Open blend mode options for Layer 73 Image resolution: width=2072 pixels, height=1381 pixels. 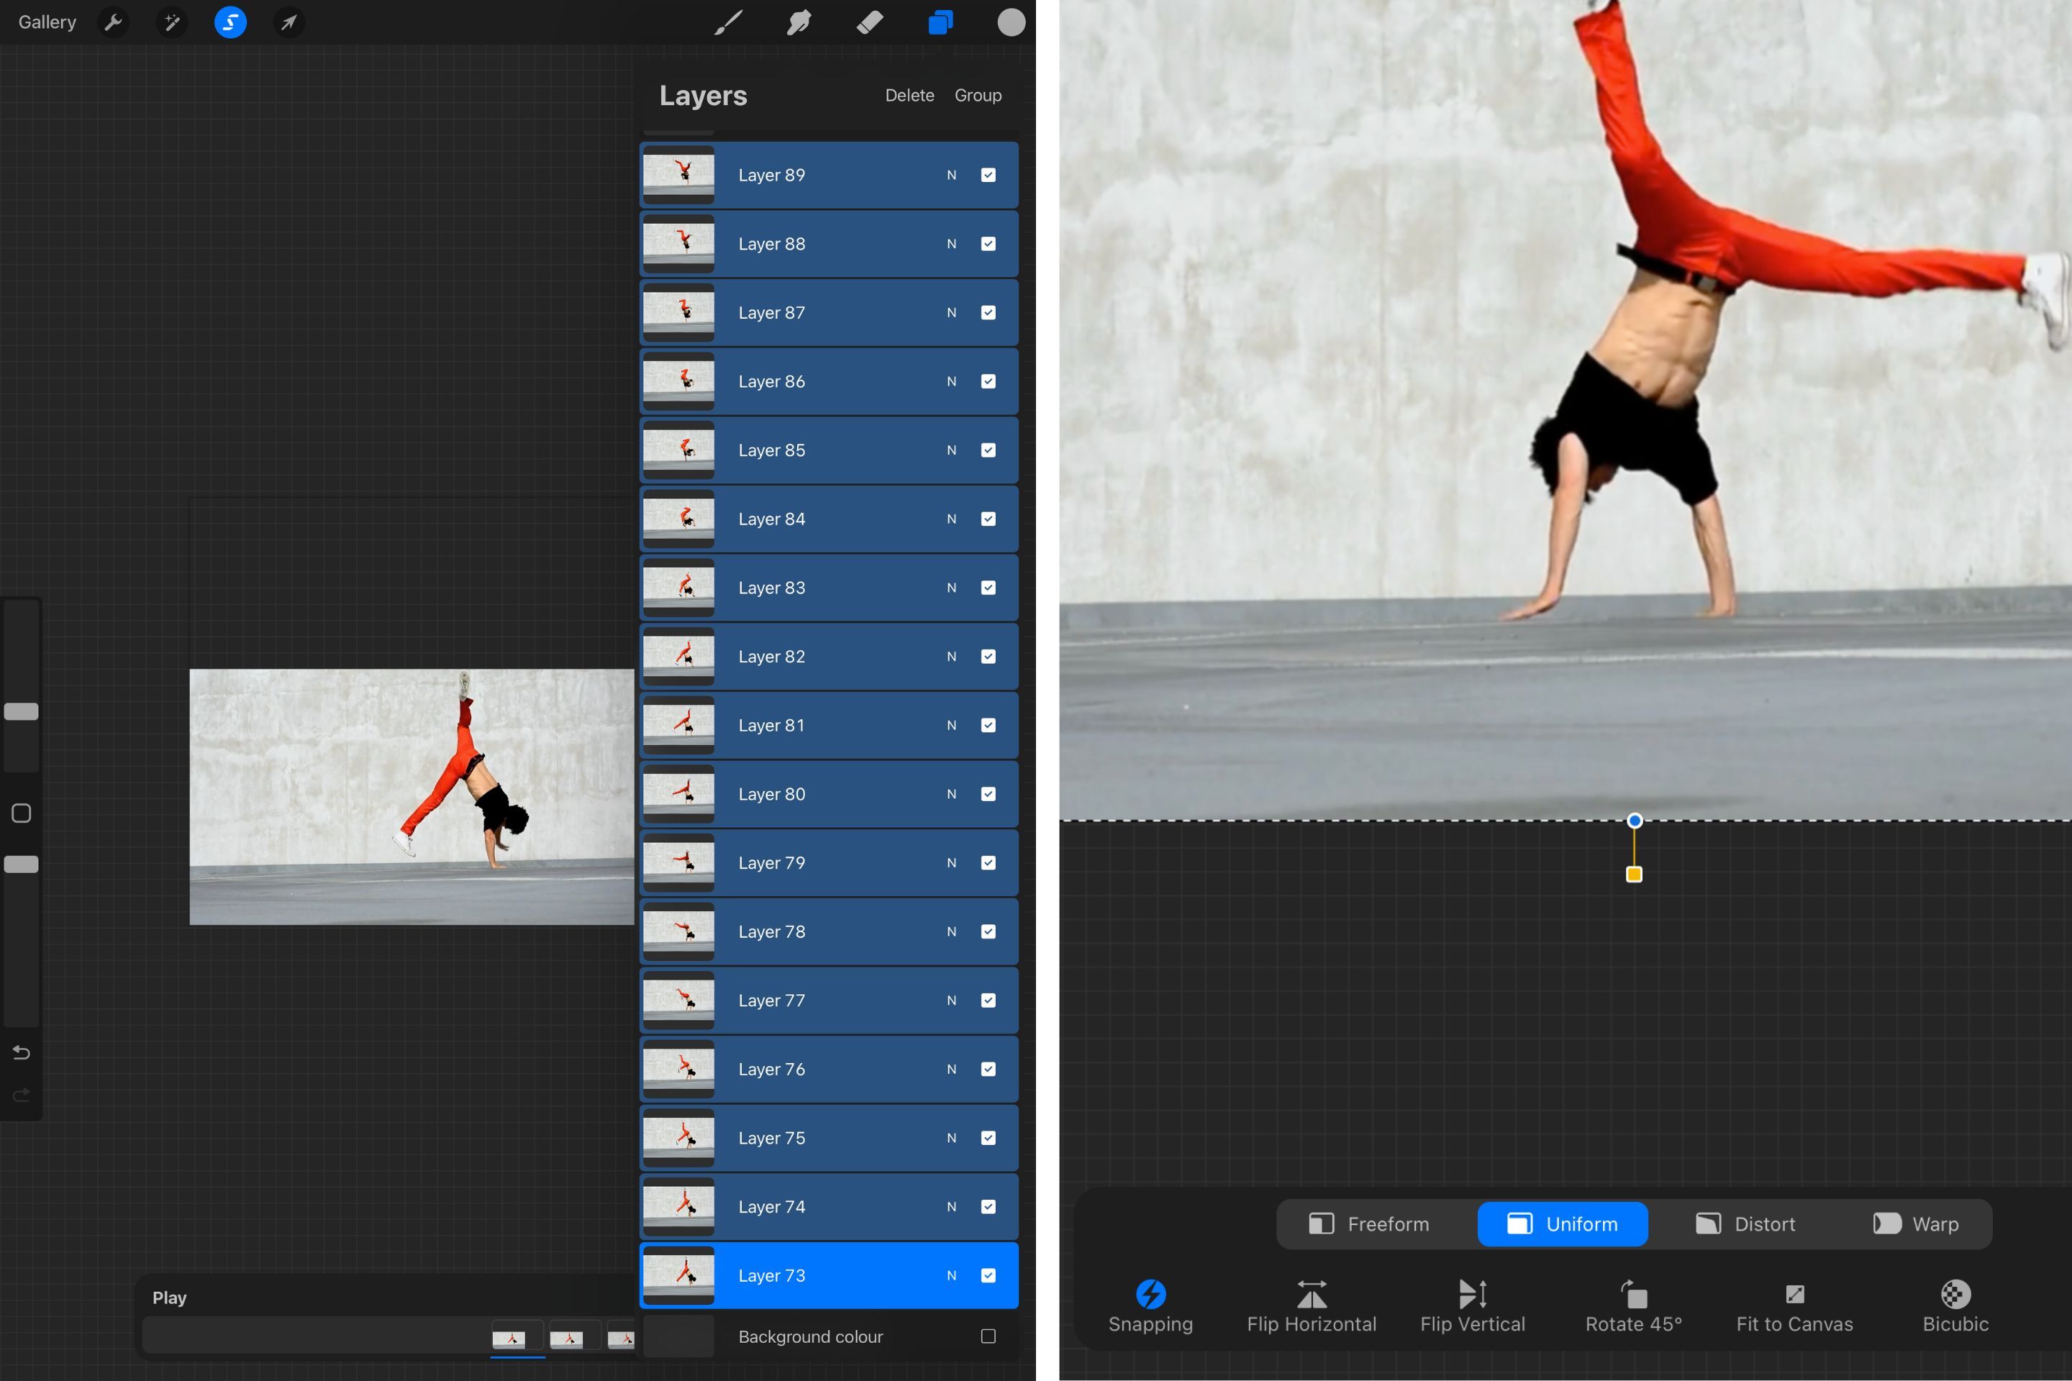coord(950,1275)
